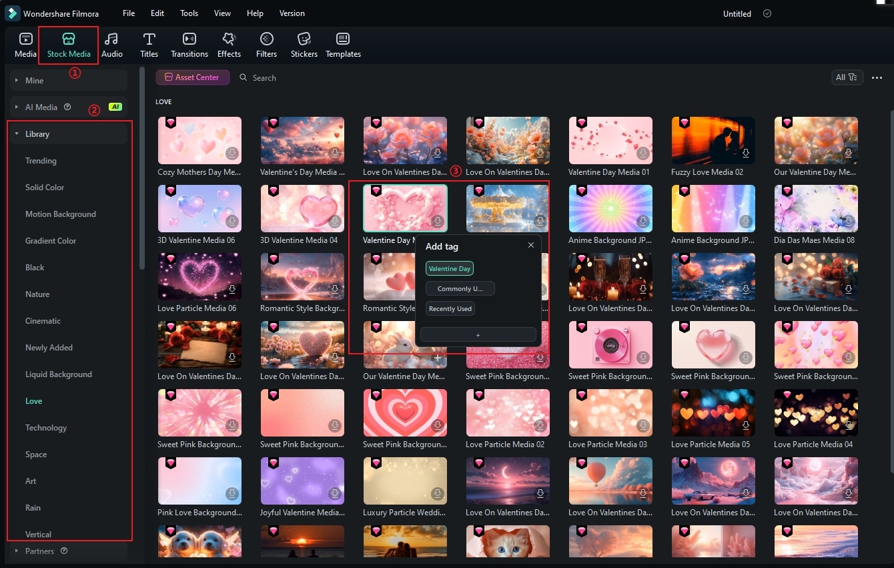Select the Nature category
This screenshot has height=568, width=894.
pyautogui.click(x=37, y=294)
